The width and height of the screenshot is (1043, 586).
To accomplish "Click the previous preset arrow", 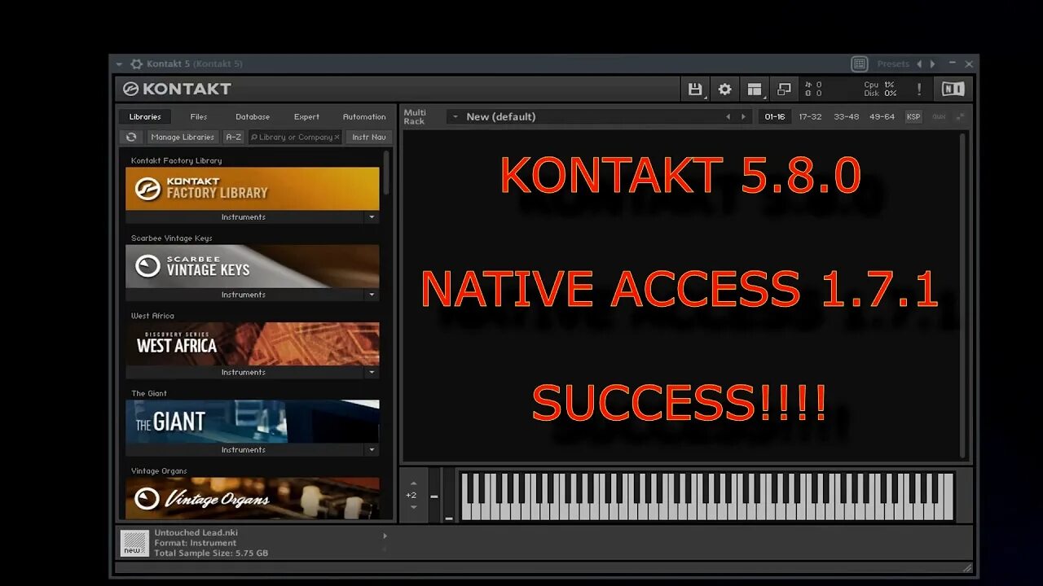I will [919, 63].
